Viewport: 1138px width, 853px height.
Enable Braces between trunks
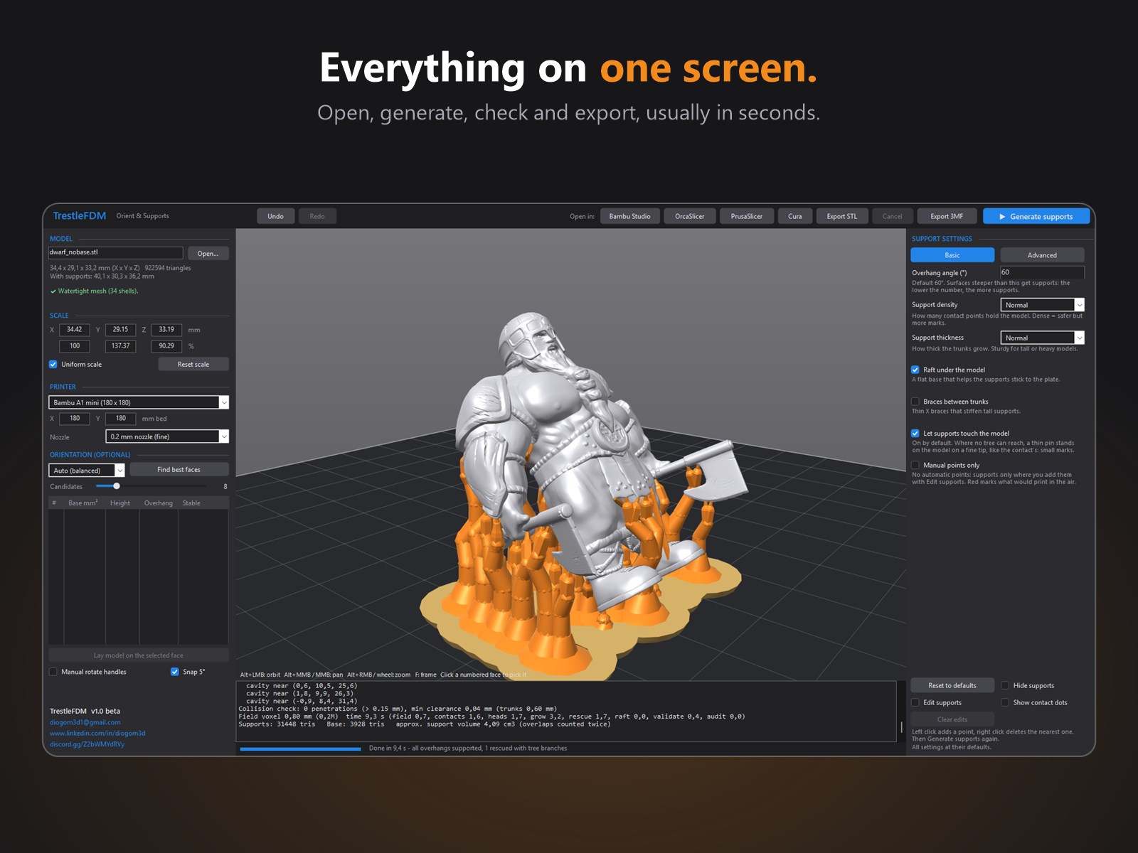coord(915,402)
